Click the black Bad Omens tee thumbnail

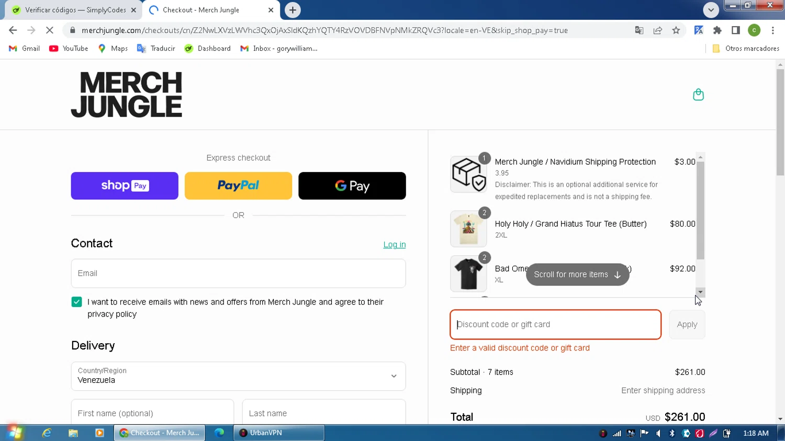(x=468, y=274)
